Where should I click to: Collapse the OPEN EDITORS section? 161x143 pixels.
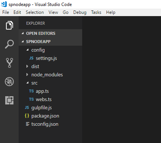pos(22,33)
